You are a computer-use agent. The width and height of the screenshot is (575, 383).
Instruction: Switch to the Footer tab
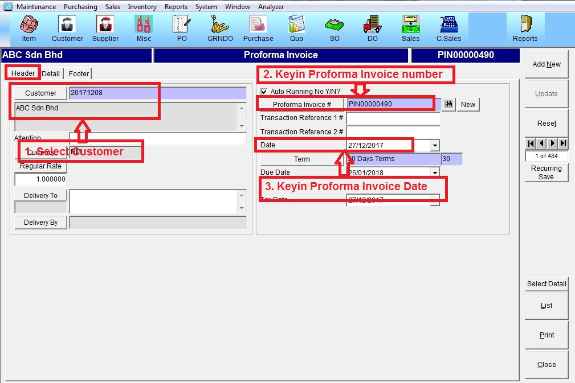pos(79,73)
